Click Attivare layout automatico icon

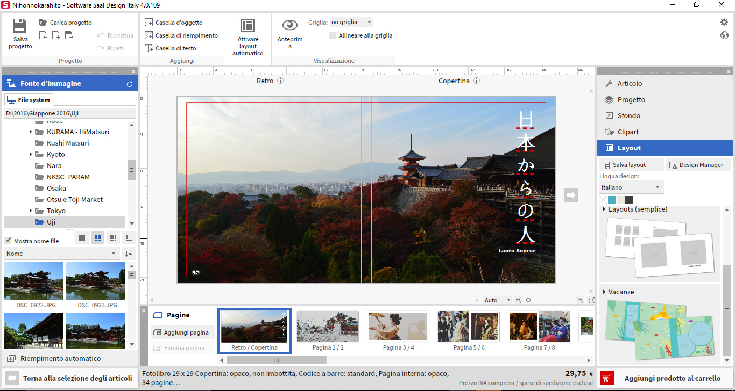(248, 25)
